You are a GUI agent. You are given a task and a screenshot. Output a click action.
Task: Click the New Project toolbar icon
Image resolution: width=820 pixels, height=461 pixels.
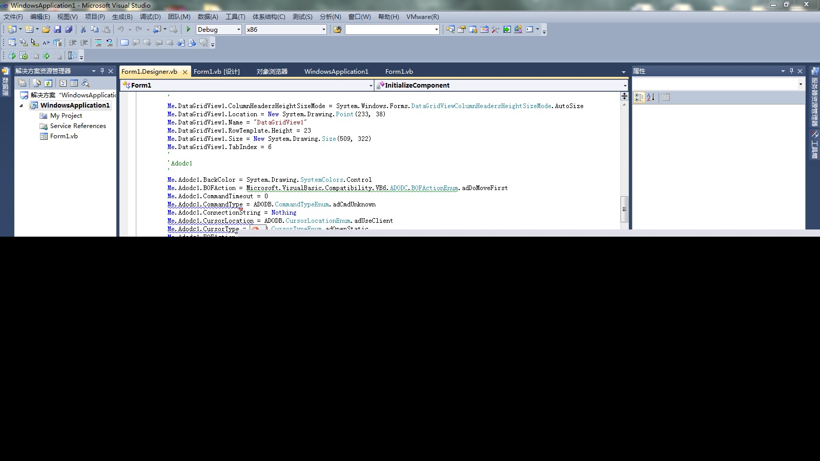point(12,30)
